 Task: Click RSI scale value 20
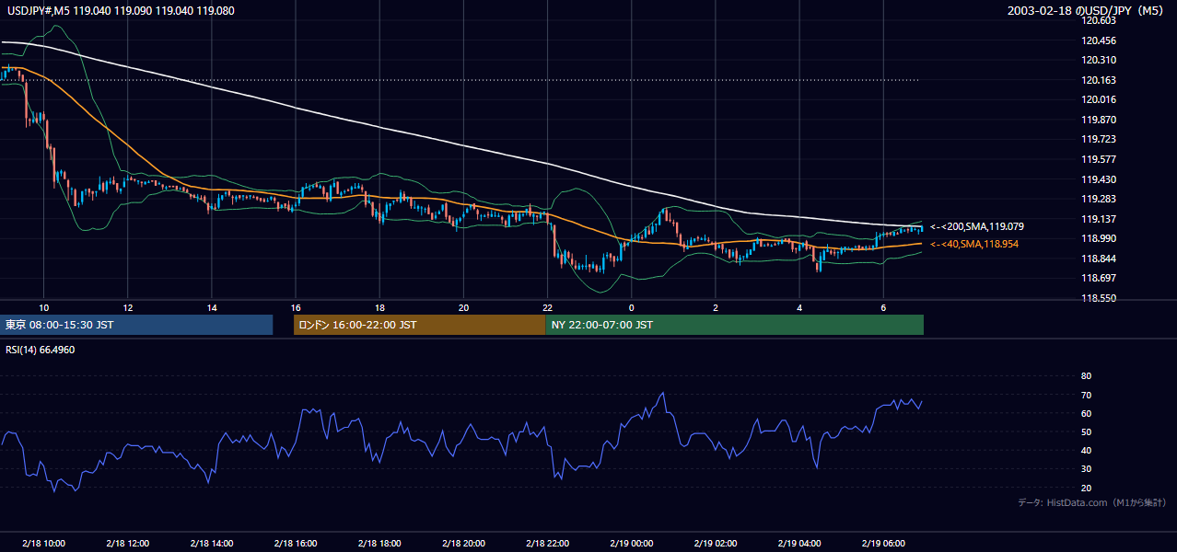tap(1086, 488)
